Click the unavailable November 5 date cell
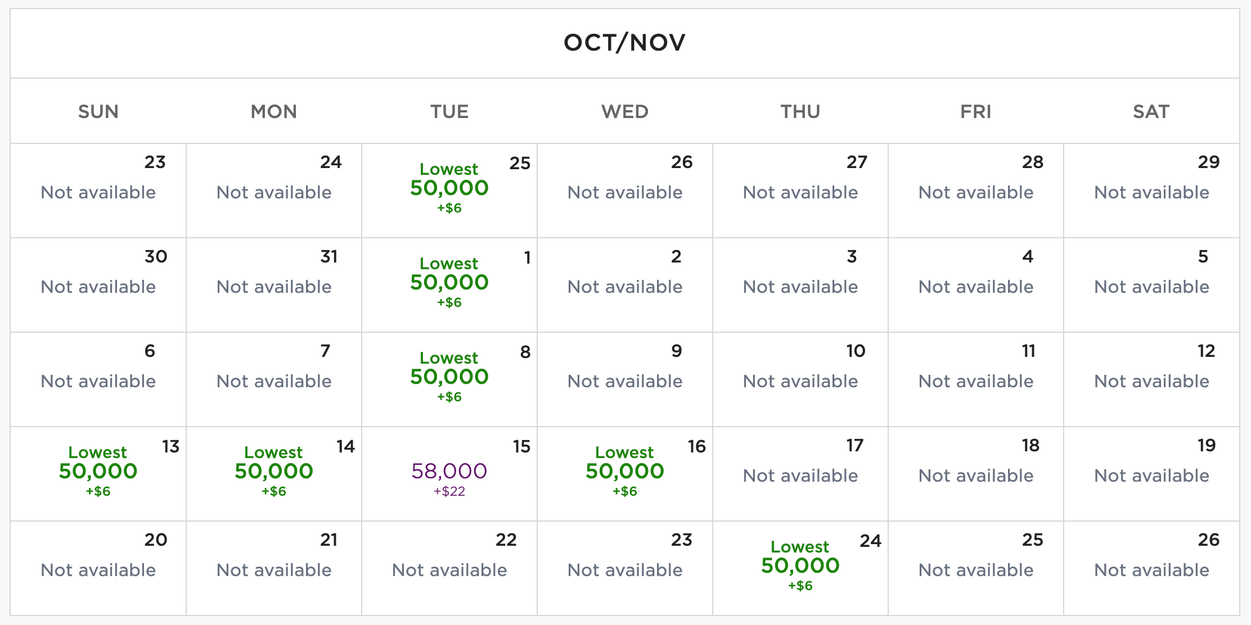The width and height of the screenshot is (1251, 625). pos(1151,286)
